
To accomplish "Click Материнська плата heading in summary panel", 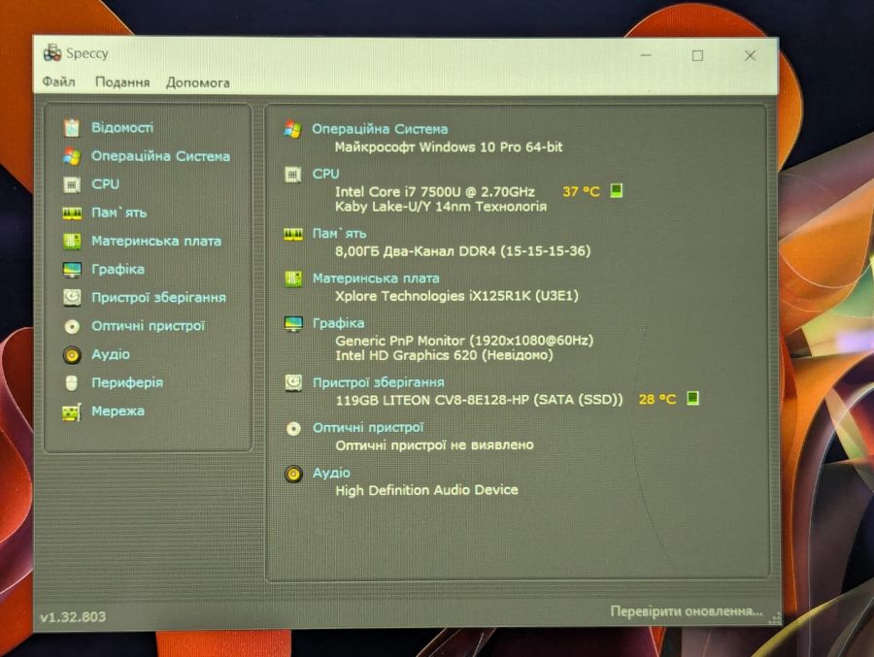I will [x=376, y=279].
